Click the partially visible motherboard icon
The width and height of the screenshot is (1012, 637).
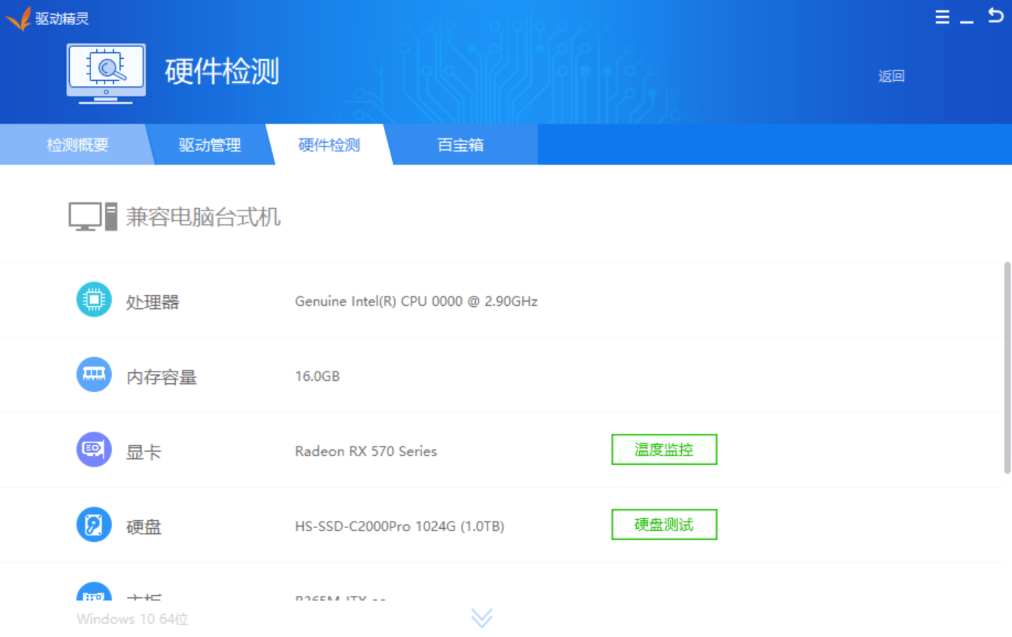point(93,593)
